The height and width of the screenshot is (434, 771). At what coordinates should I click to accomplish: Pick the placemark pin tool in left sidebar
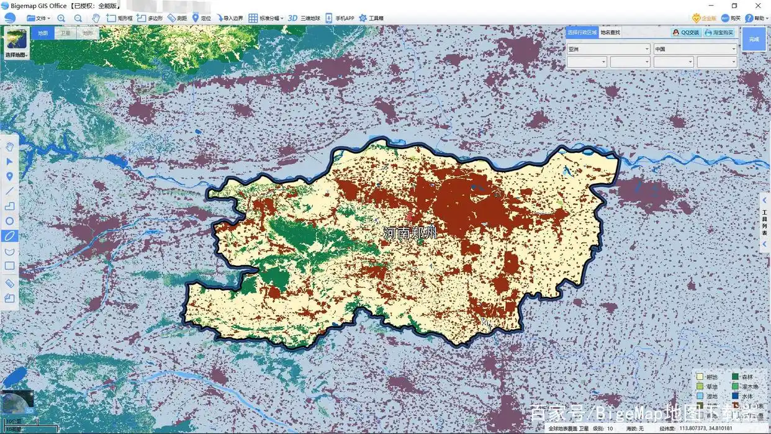(x=9, y=176)
